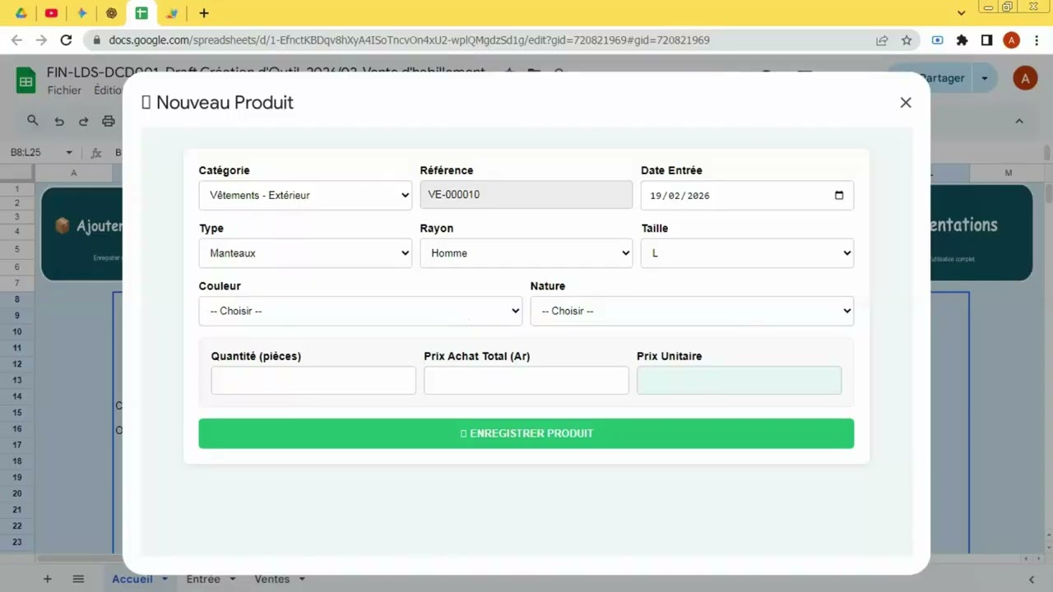The height and width of the screenshot is (592, 1053).
Task: Select row 8 header
Action: (16, 299)
